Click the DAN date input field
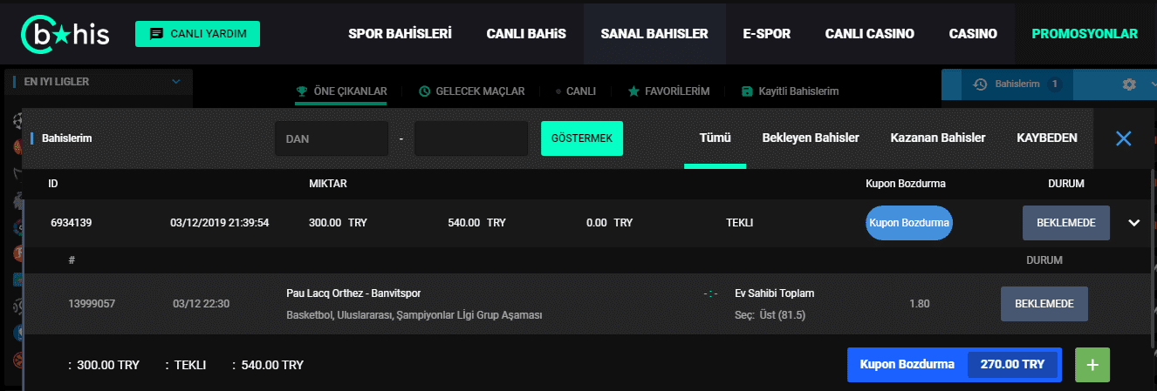 (x=332, y=138)
